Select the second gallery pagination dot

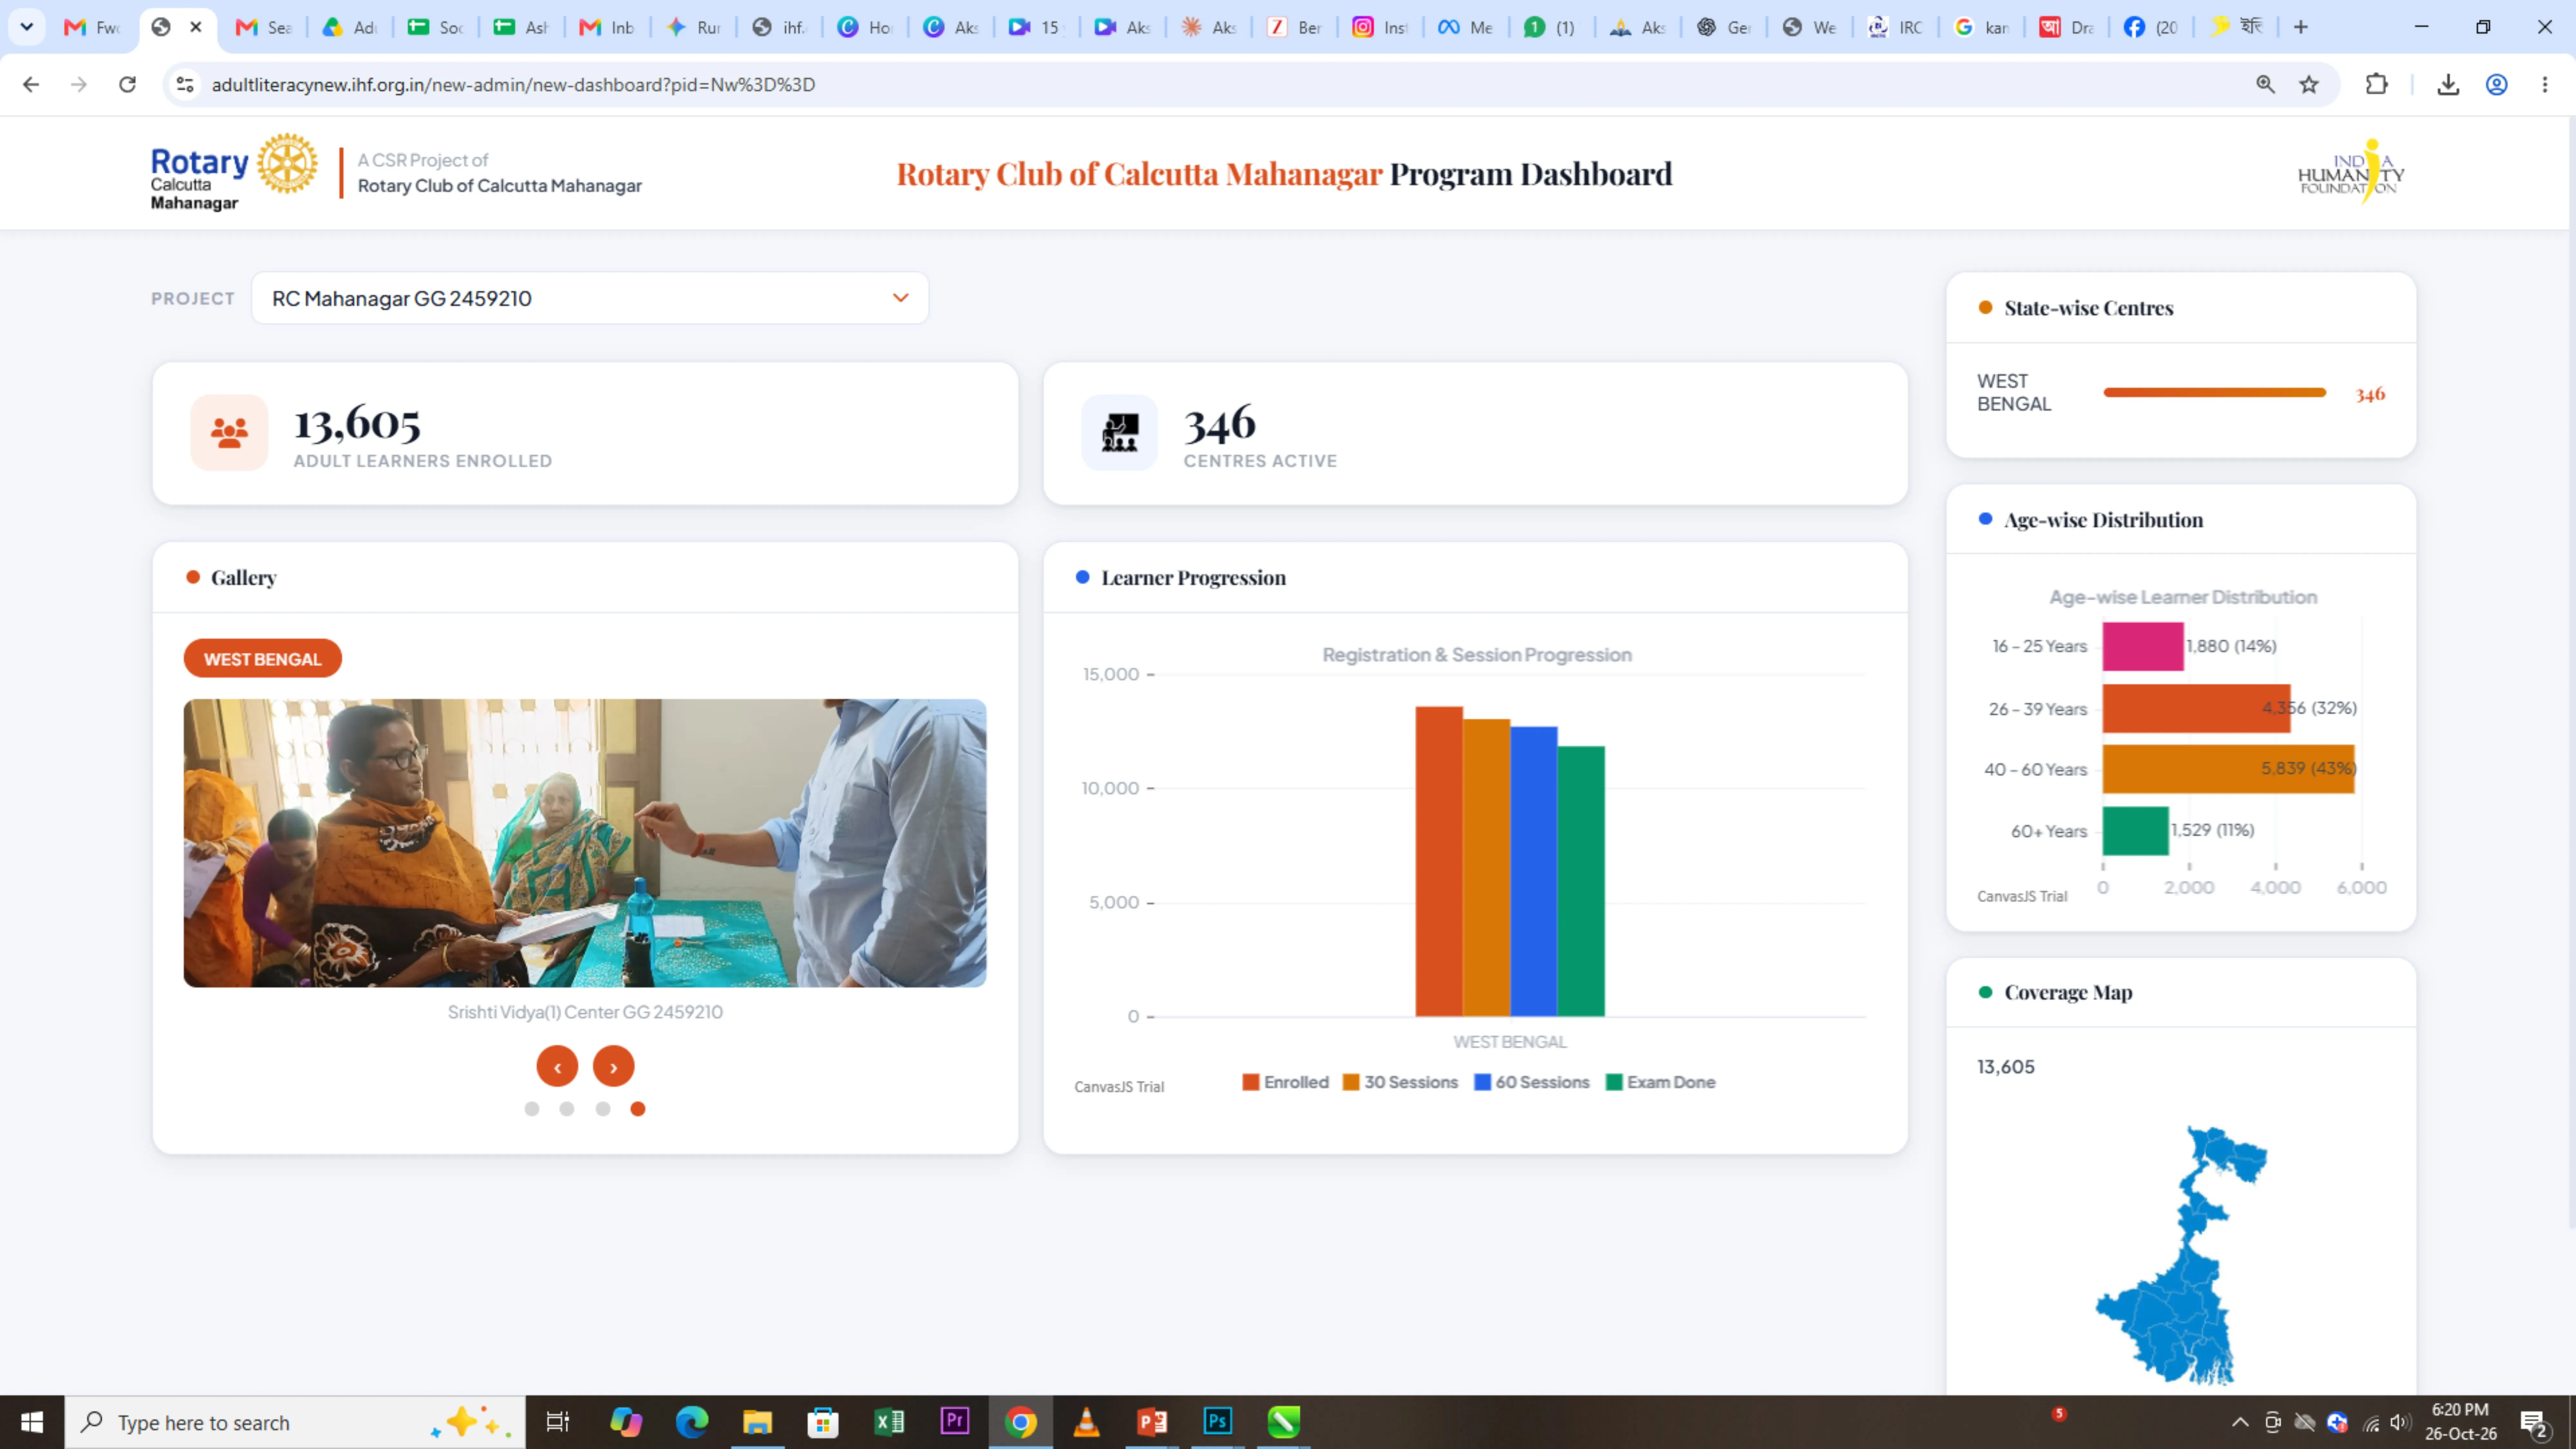[x=567, y=1109]
